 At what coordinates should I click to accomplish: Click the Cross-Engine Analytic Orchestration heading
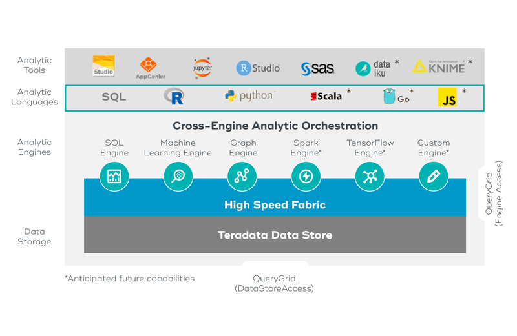click(x=275, y=126)
